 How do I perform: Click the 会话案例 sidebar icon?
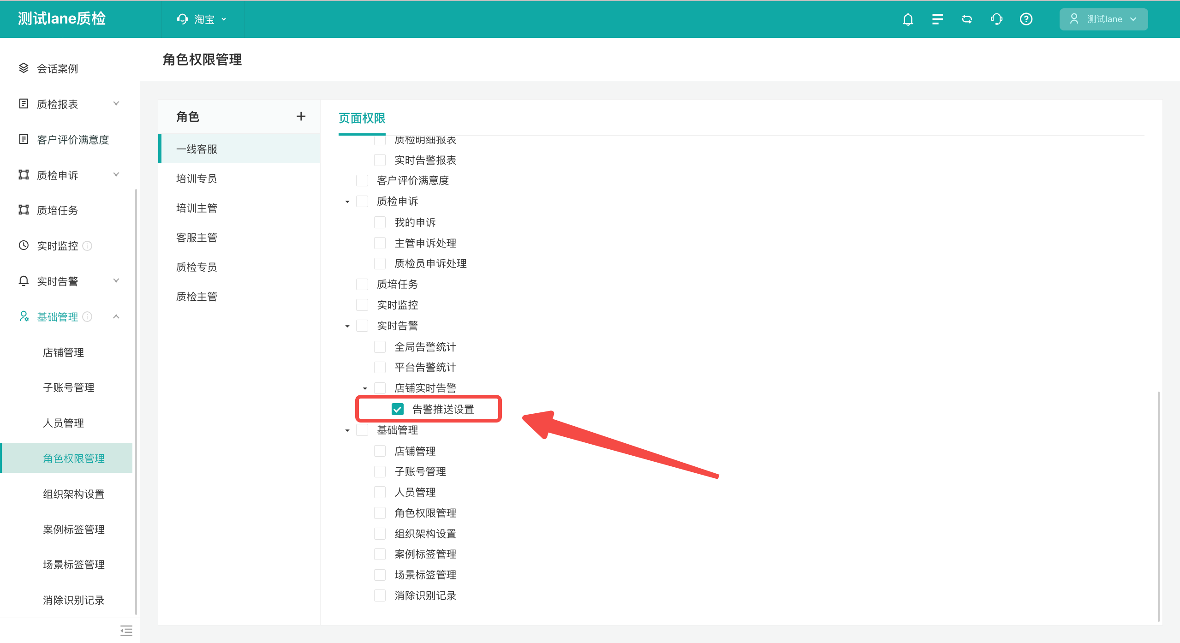coord(24,68)
